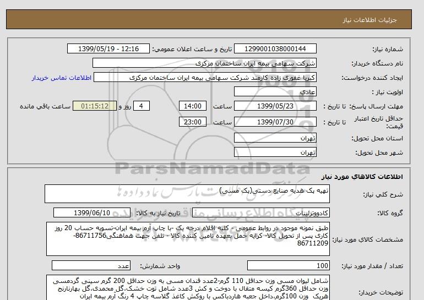Click the label تاریخ و ساعت اعلان عمومی

pyautogui.click(x=192, y=49)
